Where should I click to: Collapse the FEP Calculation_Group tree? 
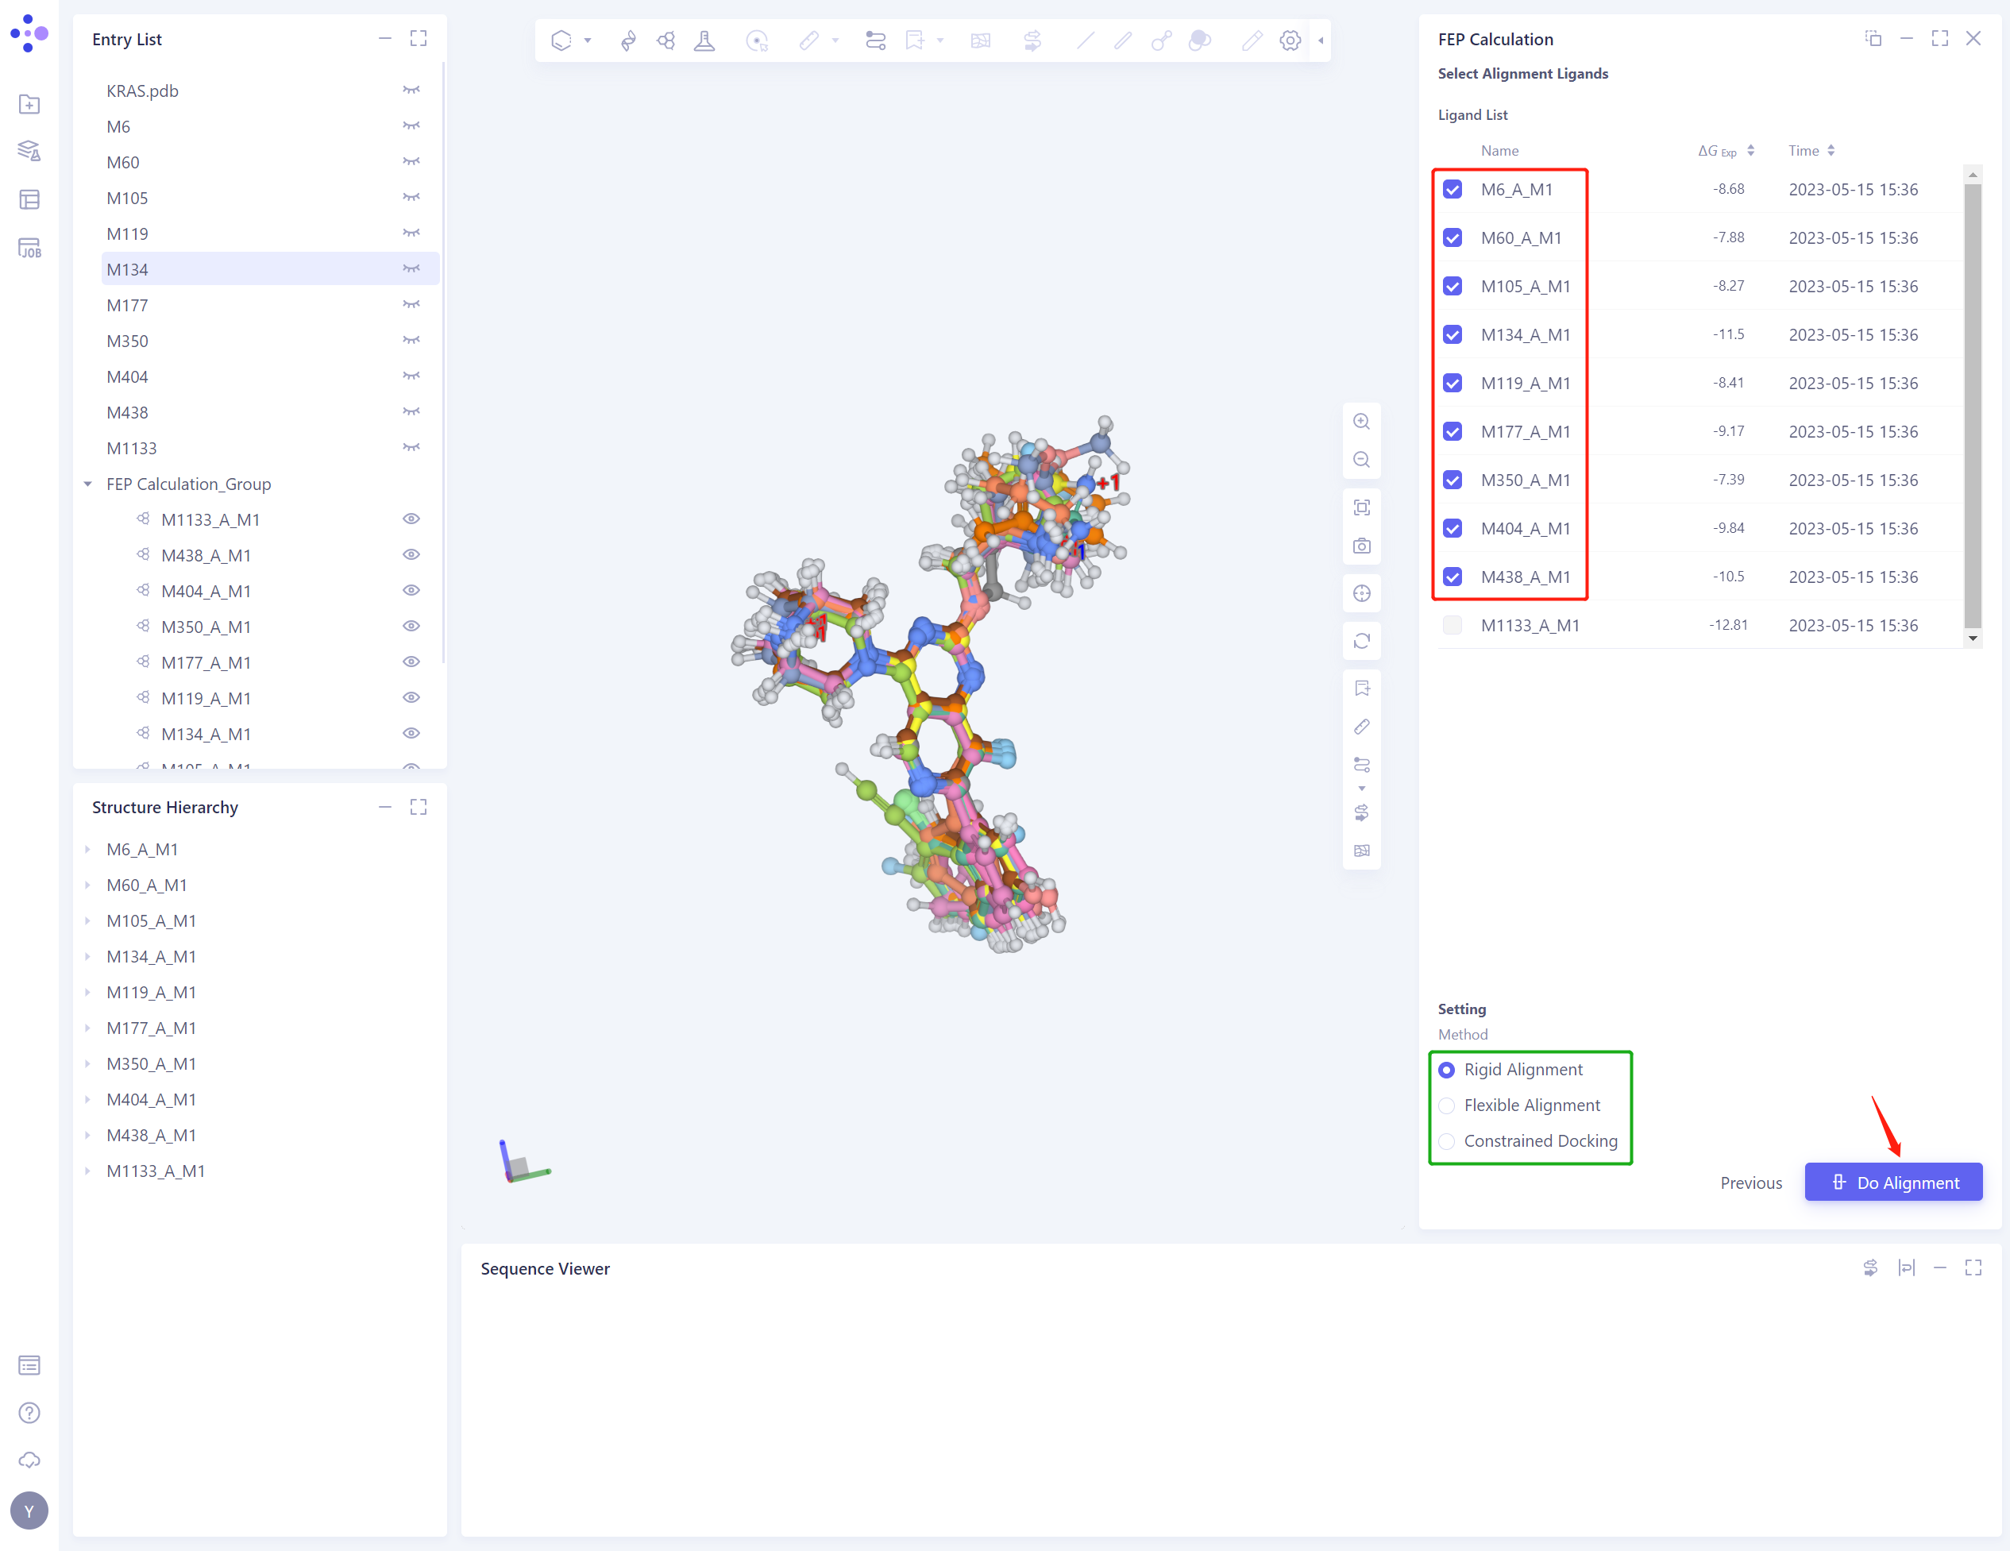click(x=88, y=484)
